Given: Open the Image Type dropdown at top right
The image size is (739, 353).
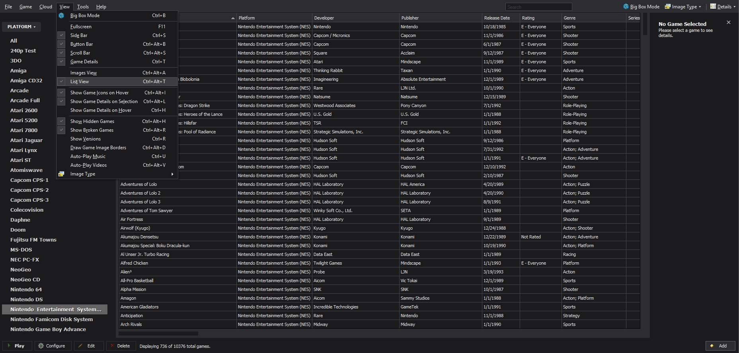Looking at the screenshot, I should (683, 7).
